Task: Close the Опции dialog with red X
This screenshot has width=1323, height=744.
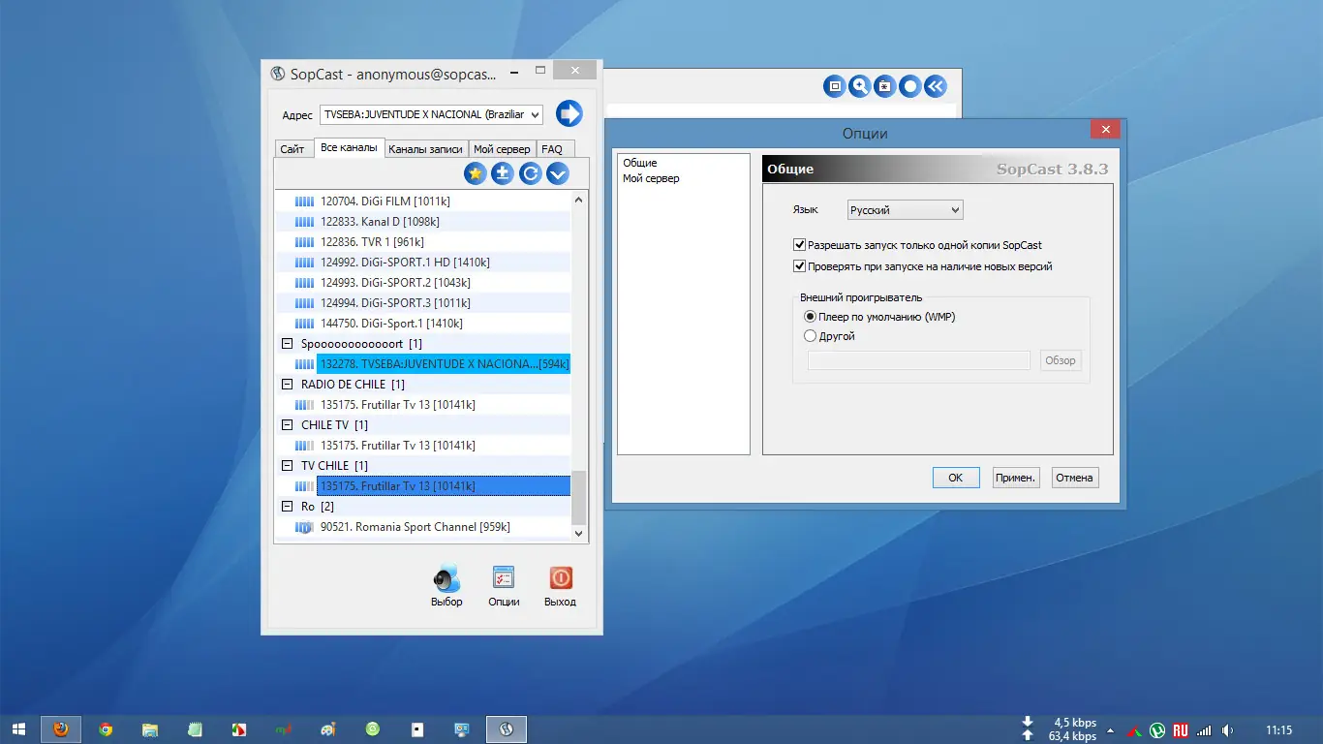Action: [x=1105, y=130]
